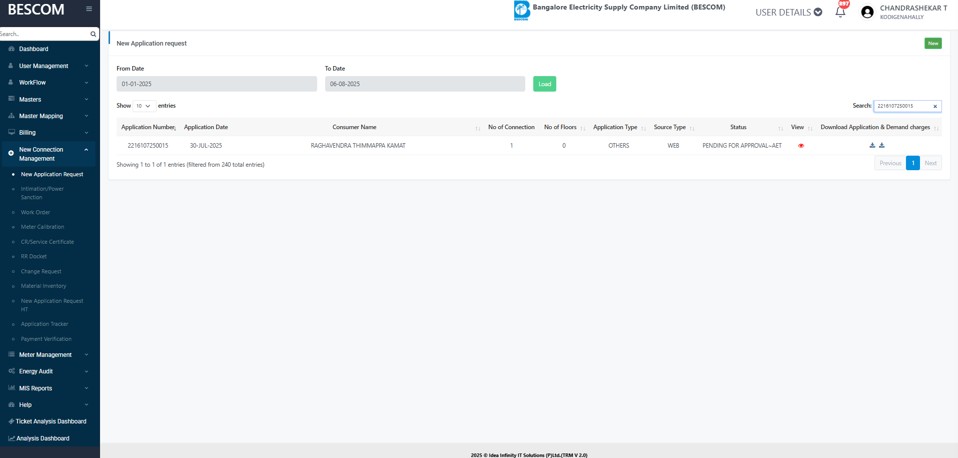Click the user avatar icon
958x458 pixels.
click(x=867, y=12)
